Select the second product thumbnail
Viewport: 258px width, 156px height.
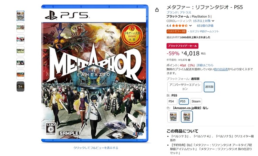[20, 28]
